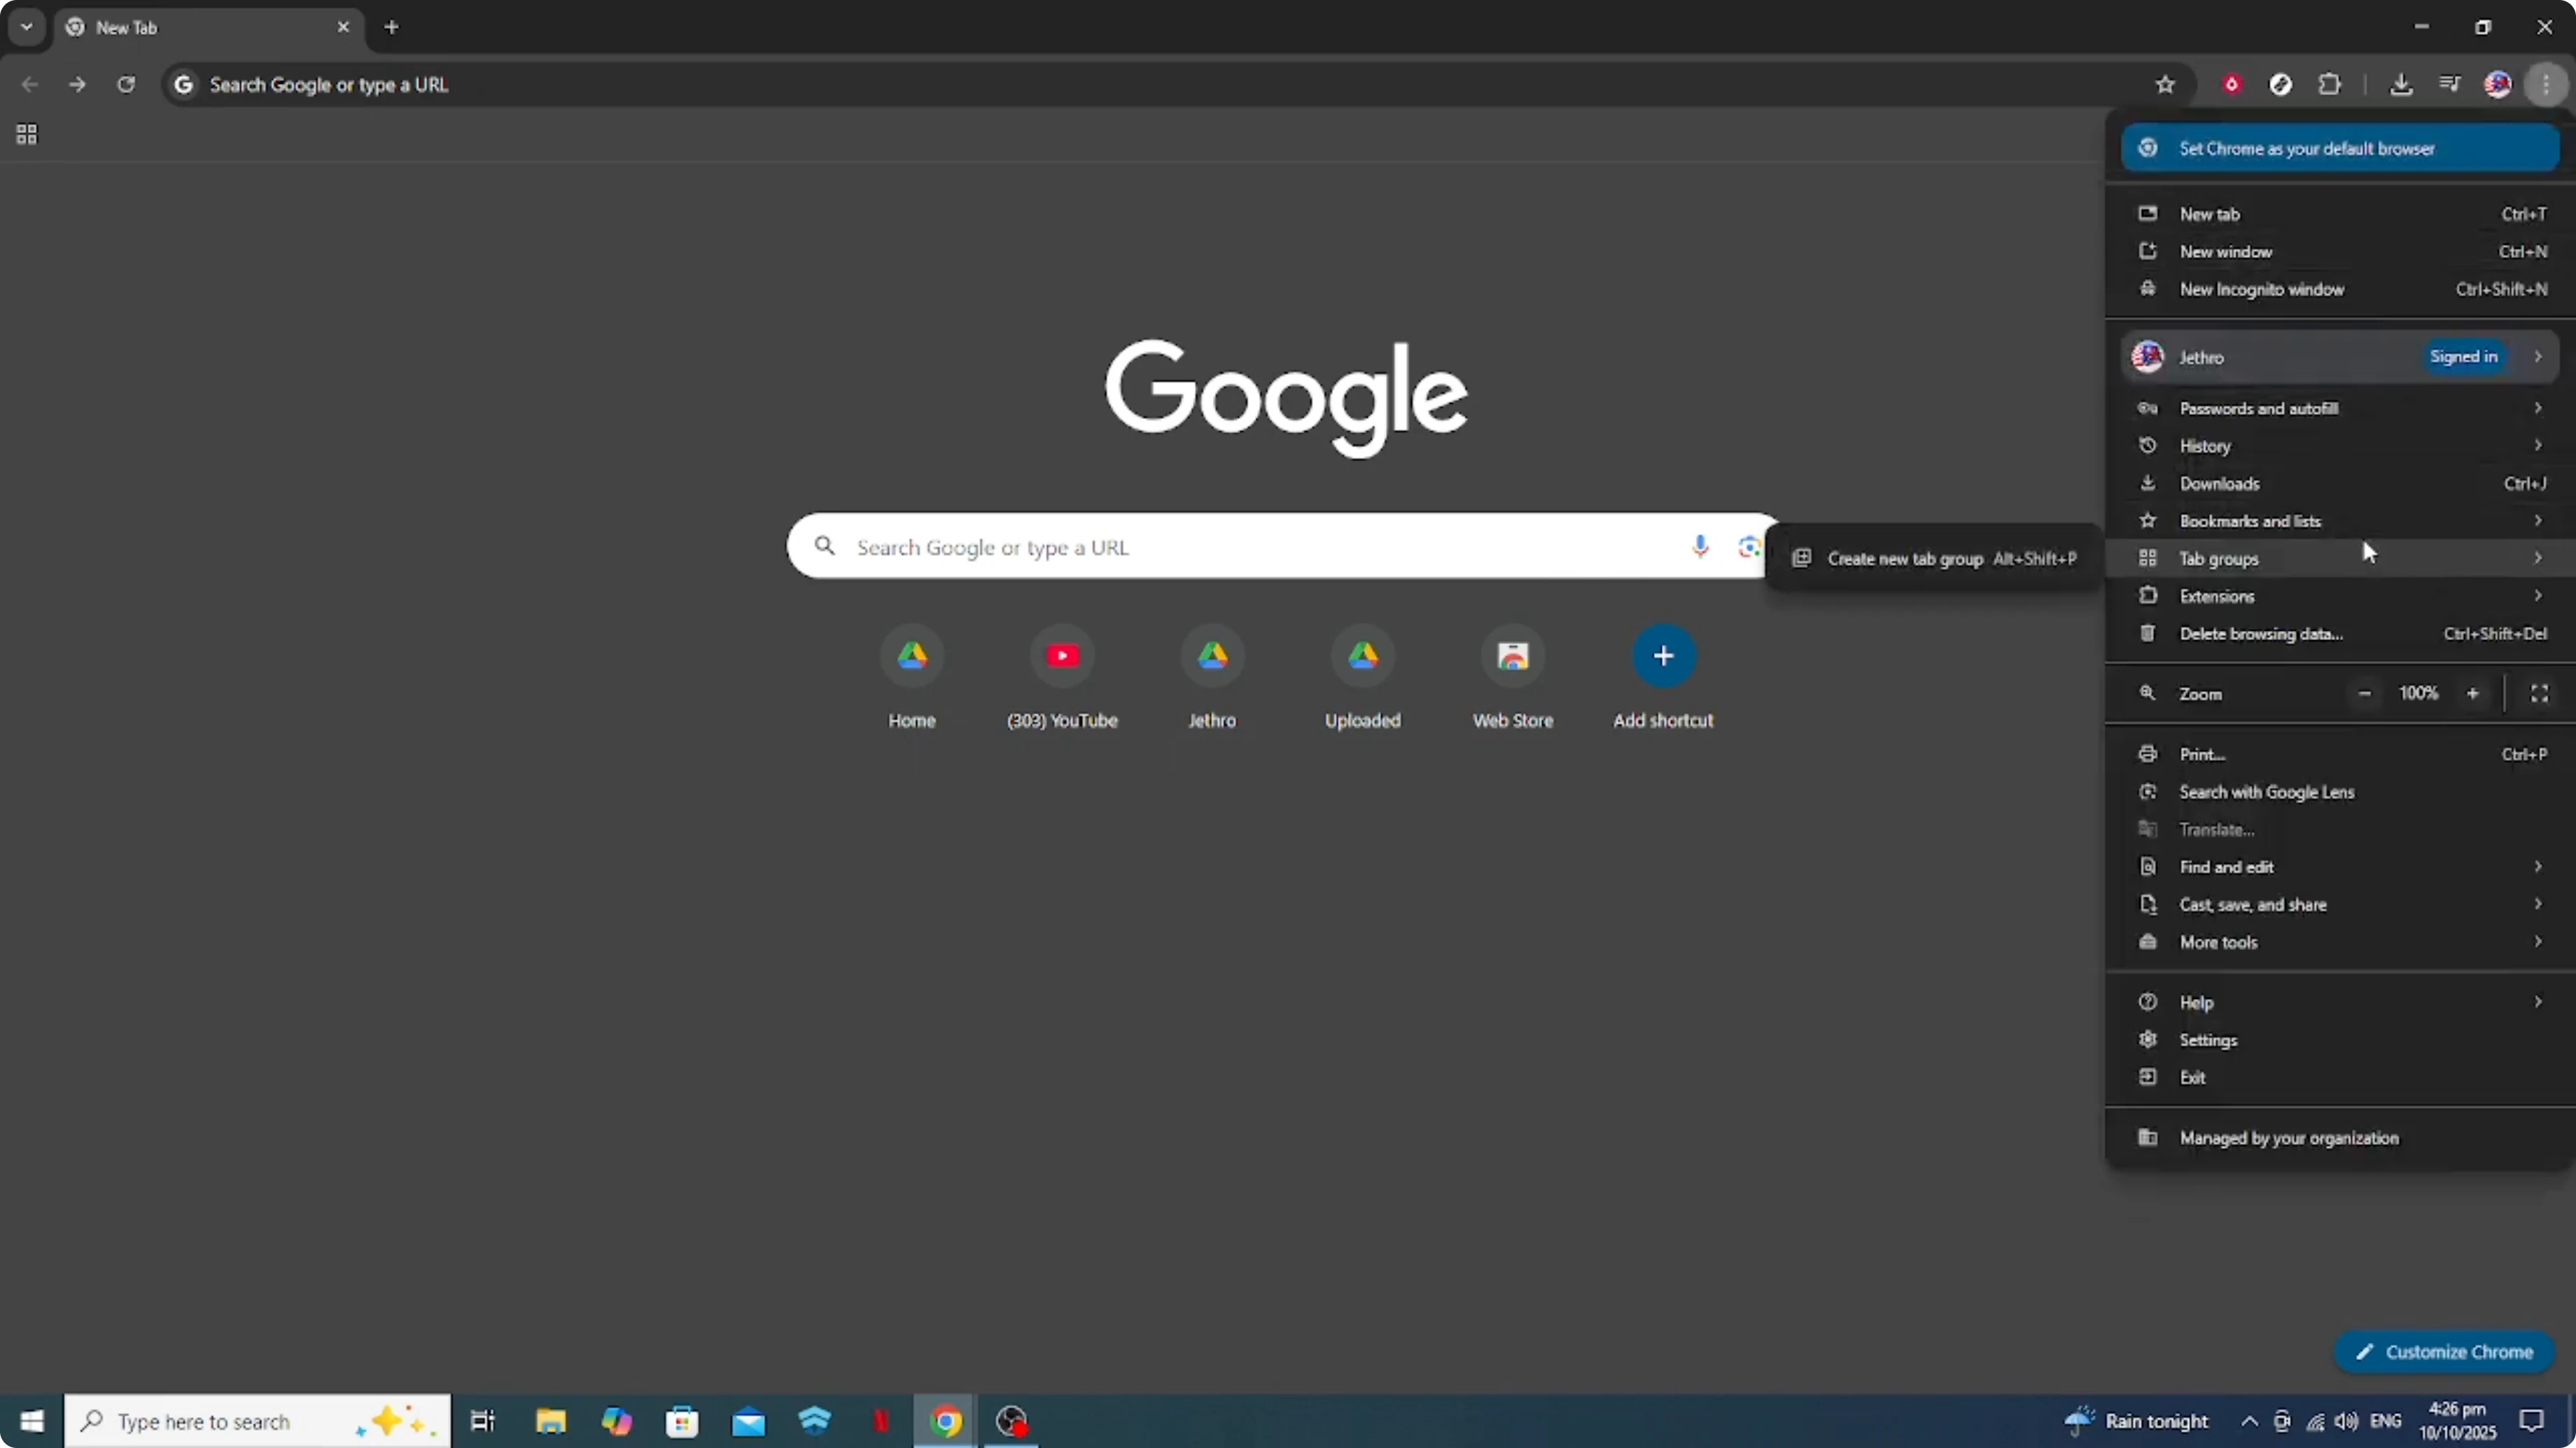2576x1448 pixels.
Task: Open the (303) YouTube shortcut
Action: coord(1063,678)
